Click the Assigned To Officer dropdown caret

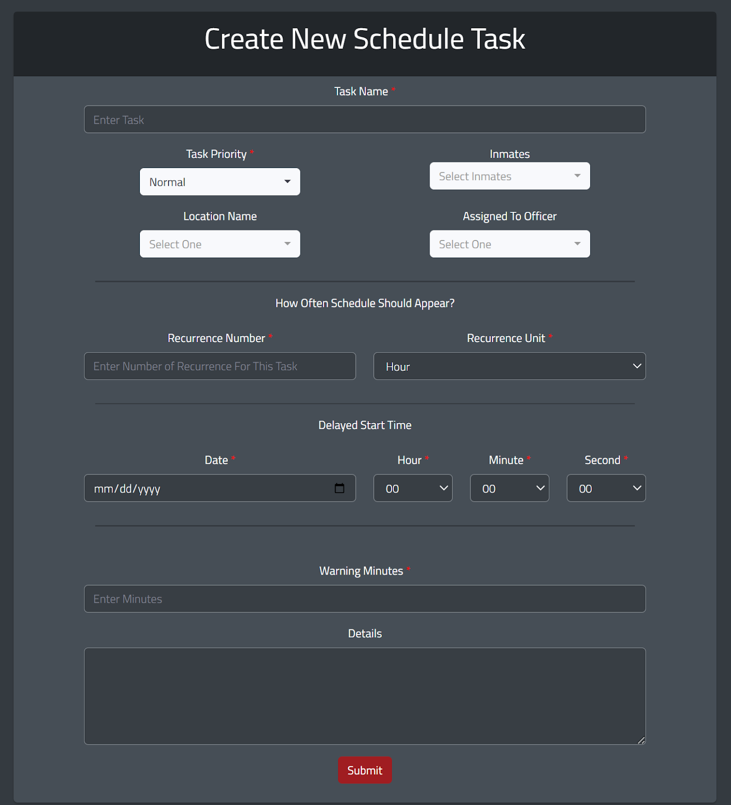(577, 244)
